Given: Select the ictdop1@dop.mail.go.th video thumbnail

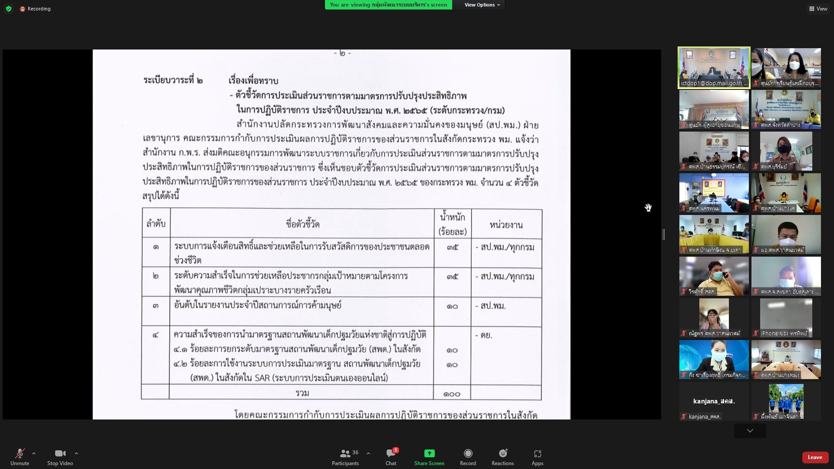Looking at the screenshot, I should (x=714, y=68).
